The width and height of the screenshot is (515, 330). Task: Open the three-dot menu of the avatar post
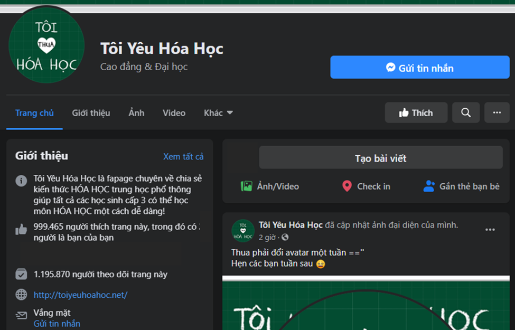tap(490, 229)
